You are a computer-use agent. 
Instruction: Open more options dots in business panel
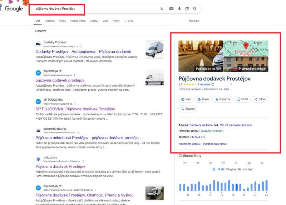[x=231, y=84]
